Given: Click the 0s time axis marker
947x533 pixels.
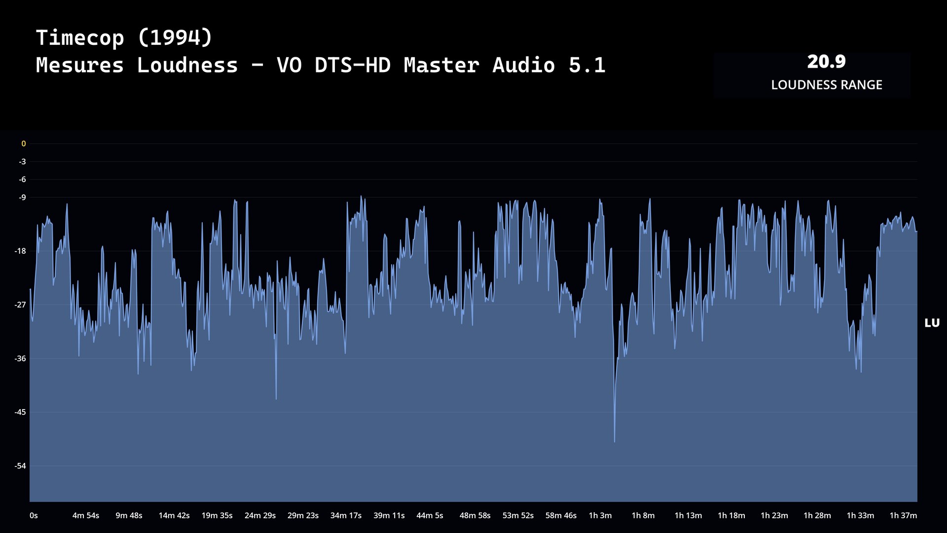Looking at the screenshot, I should pyautogui.click(x=34, y=515).
